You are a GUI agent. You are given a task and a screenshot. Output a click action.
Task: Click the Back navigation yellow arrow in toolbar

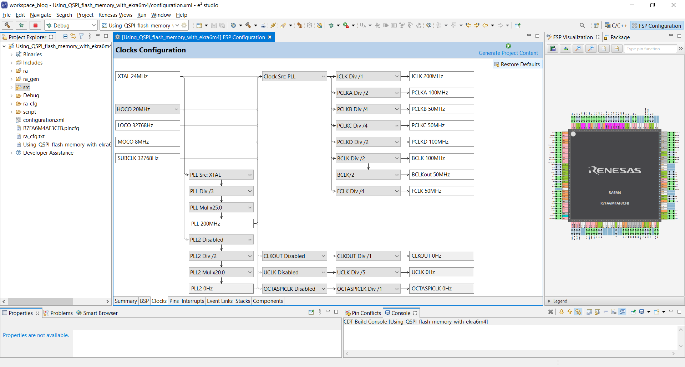click(485, 25)
